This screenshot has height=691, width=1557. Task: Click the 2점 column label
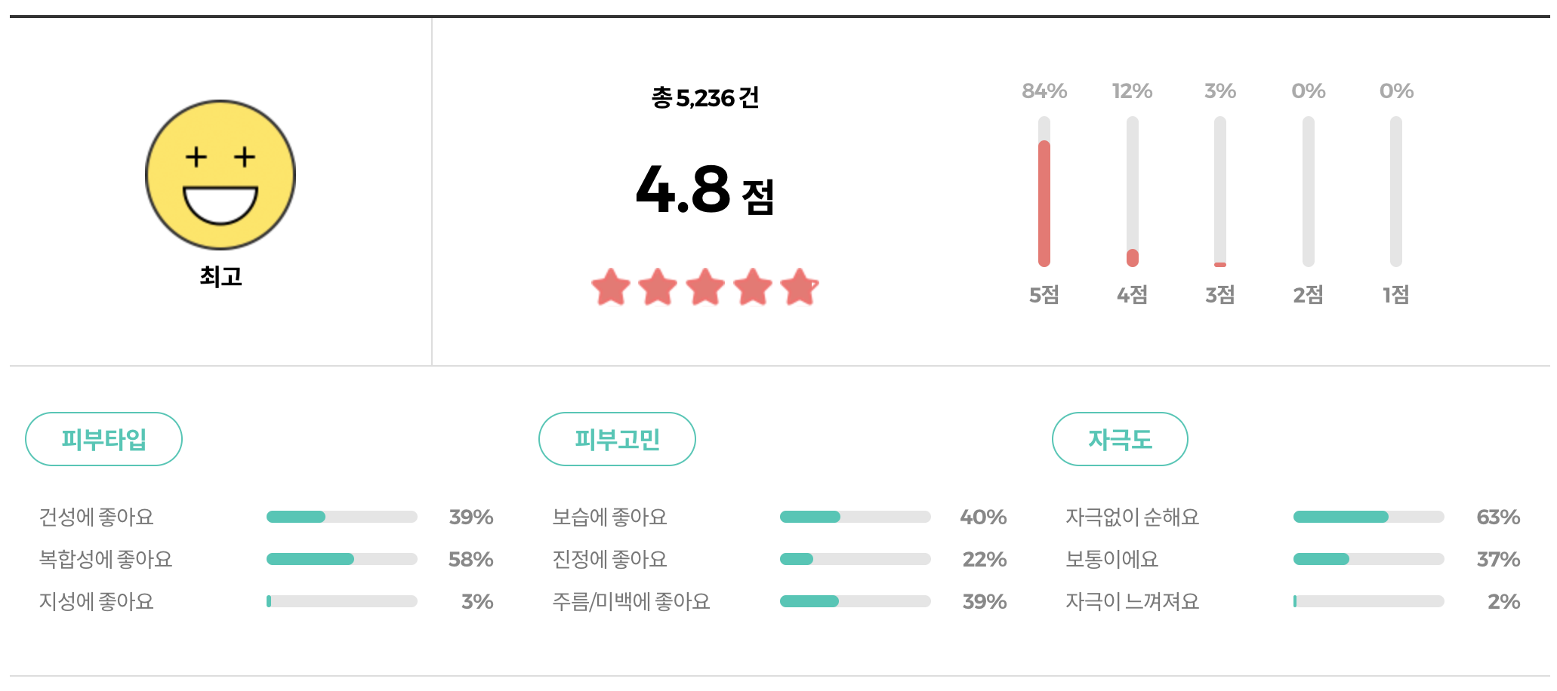(x=1307, y=296)
